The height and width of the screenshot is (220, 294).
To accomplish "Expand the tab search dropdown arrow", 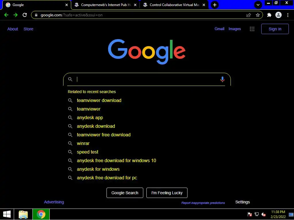I will [x=258, y=5].
